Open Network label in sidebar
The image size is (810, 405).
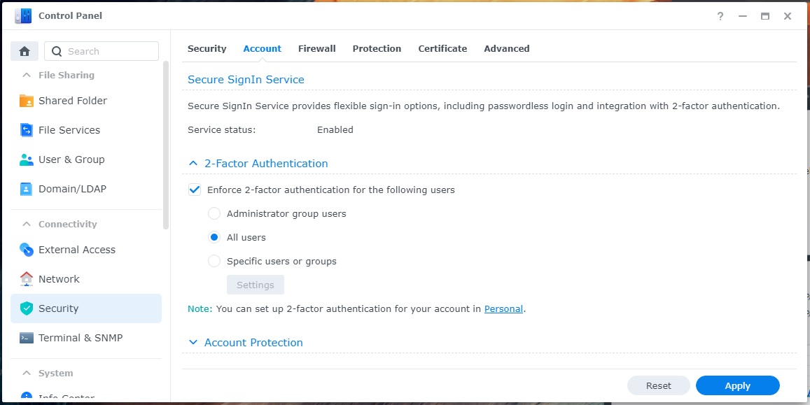[x=59, y=279]
